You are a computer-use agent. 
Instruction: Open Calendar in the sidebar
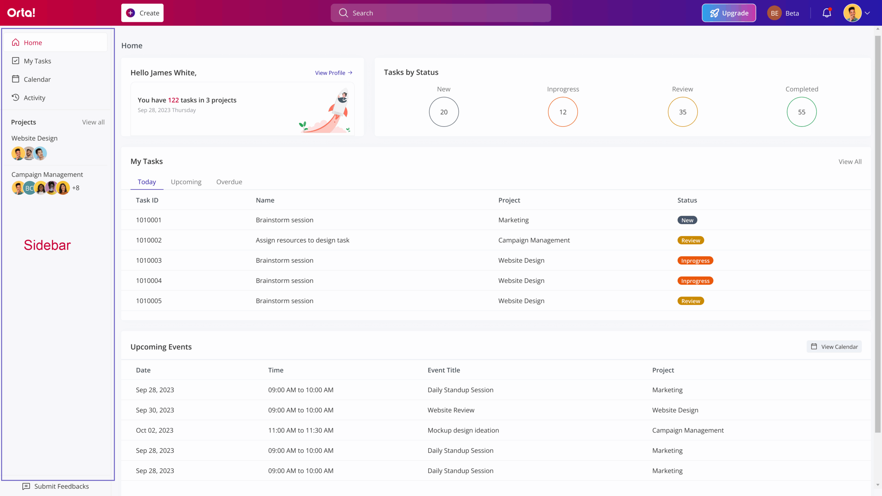point(37,79)
